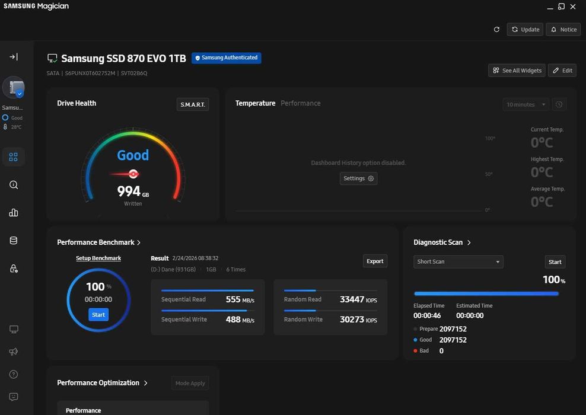Screen dimensions: 586x415
Task: Open the 10 minutes interval dropdown
Action: (x=526, y=104)
